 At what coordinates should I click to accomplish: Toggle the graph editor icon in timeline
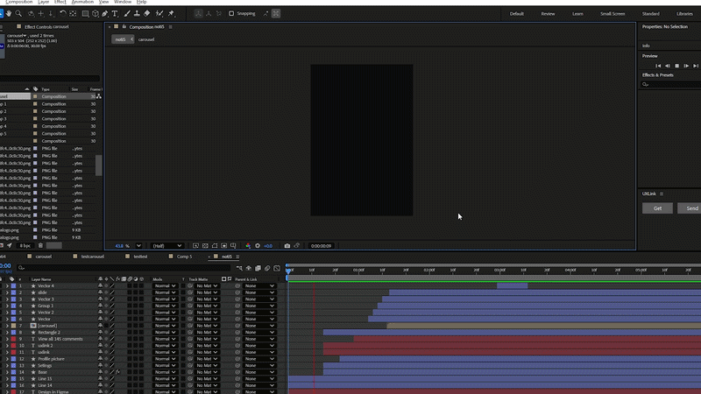277,268
